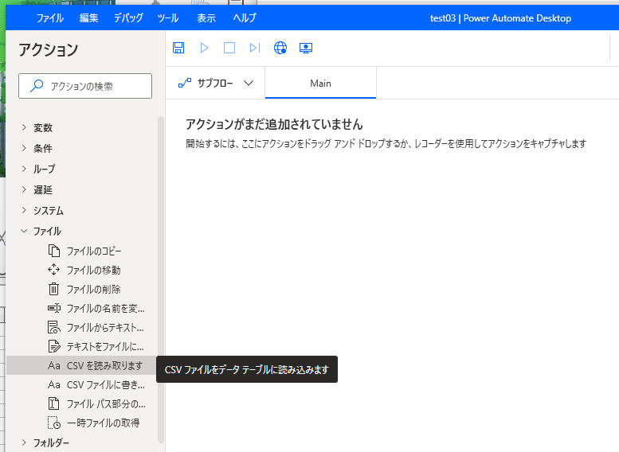Select the ファイルの移動 action label
619x452 pixels.
(93, 270)
